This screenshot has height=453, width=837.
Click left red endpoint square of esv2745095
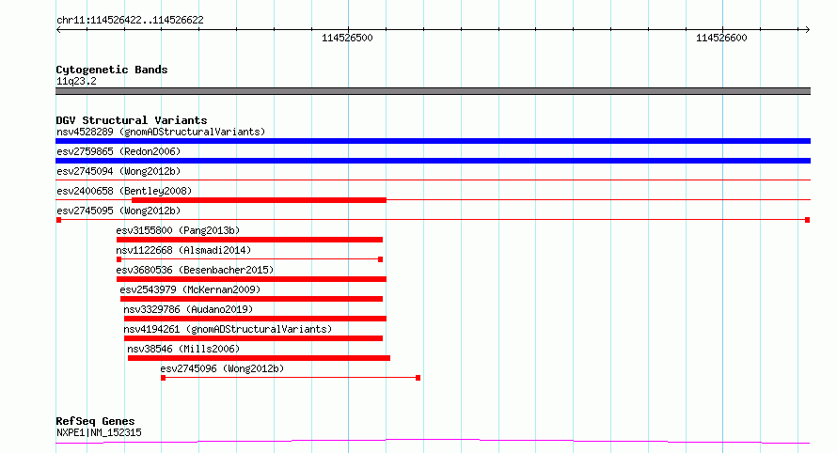click(58, 220)
